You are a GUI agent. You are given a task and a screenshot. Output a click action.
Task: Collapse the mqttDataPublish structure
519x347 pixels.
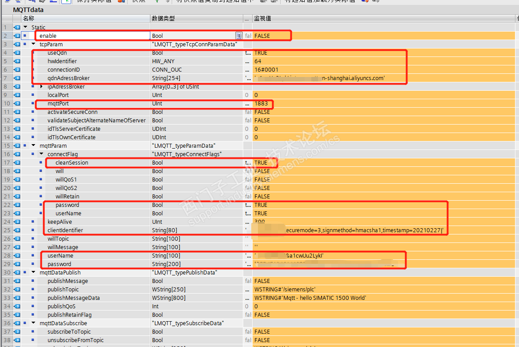tap(33, 272)
